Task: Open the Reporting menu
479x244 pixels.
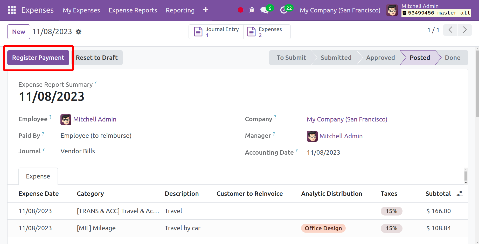Action: point(180,10)
